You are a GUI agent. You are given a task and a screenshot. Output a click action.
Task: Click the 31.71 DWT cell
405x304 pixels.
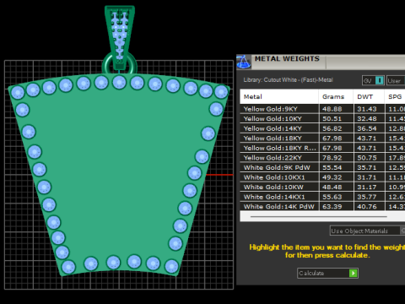click(369, 177)
